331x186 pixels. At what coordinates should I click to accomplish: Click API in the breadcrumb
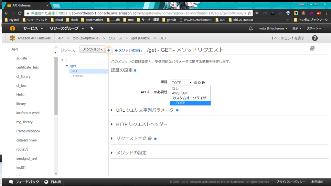[x=61, y=38]
